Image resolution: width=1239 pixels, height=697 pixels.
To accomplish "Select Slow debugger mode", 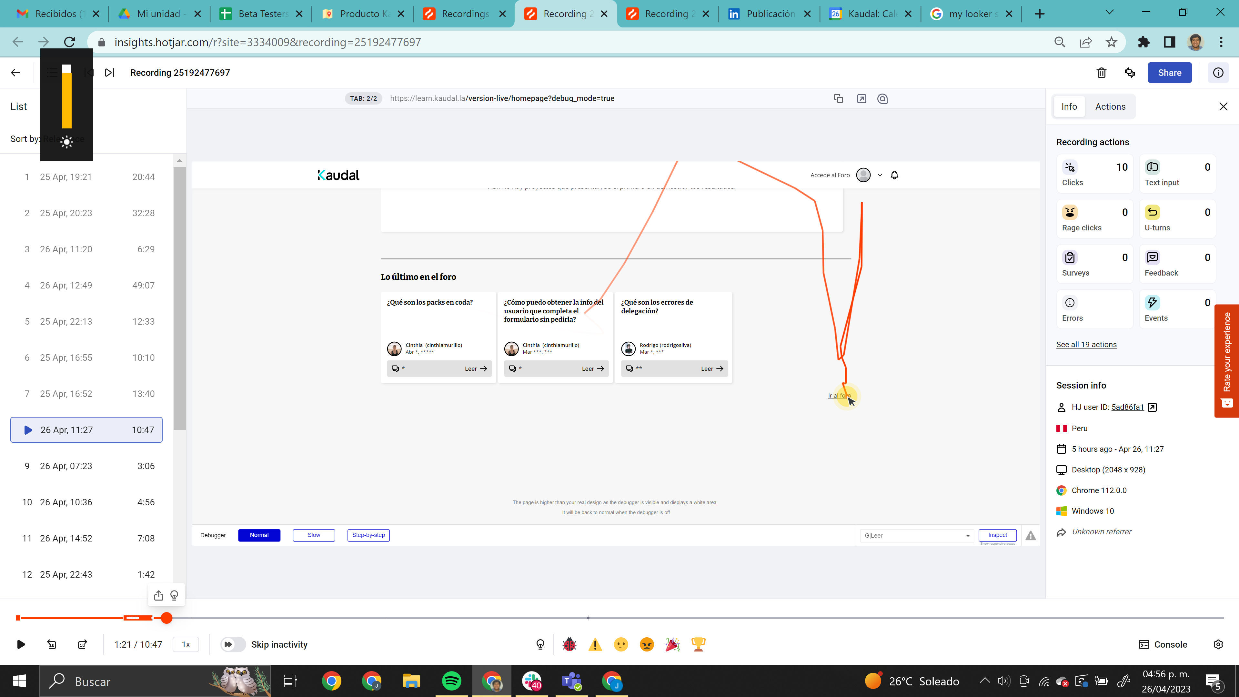I will [x=314, y=535].
